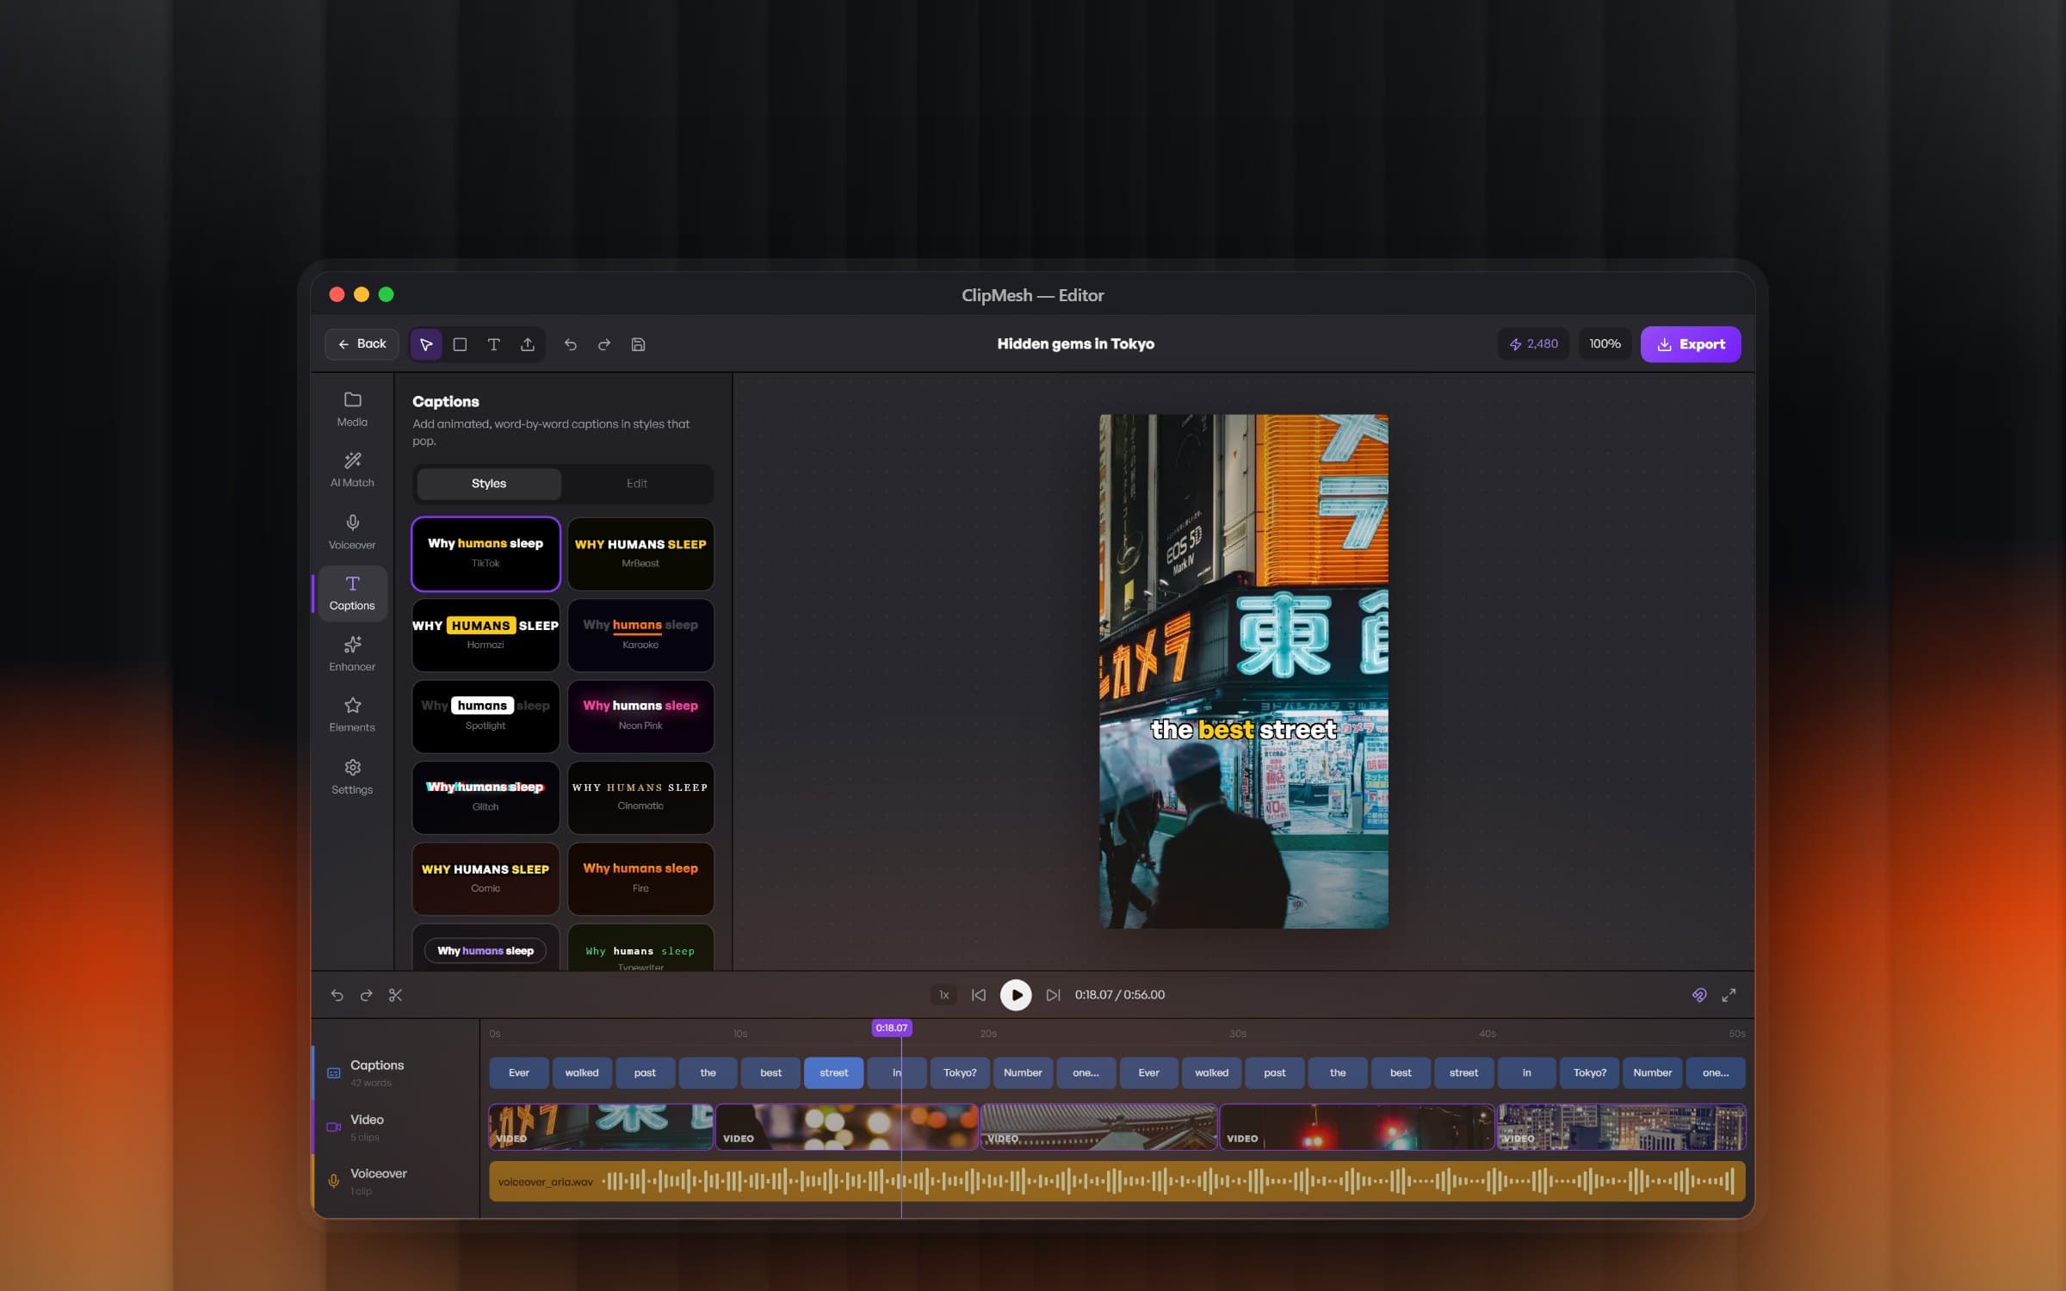Select the pointer selection tool
2066x1291 pixels.
coord(426,344)
